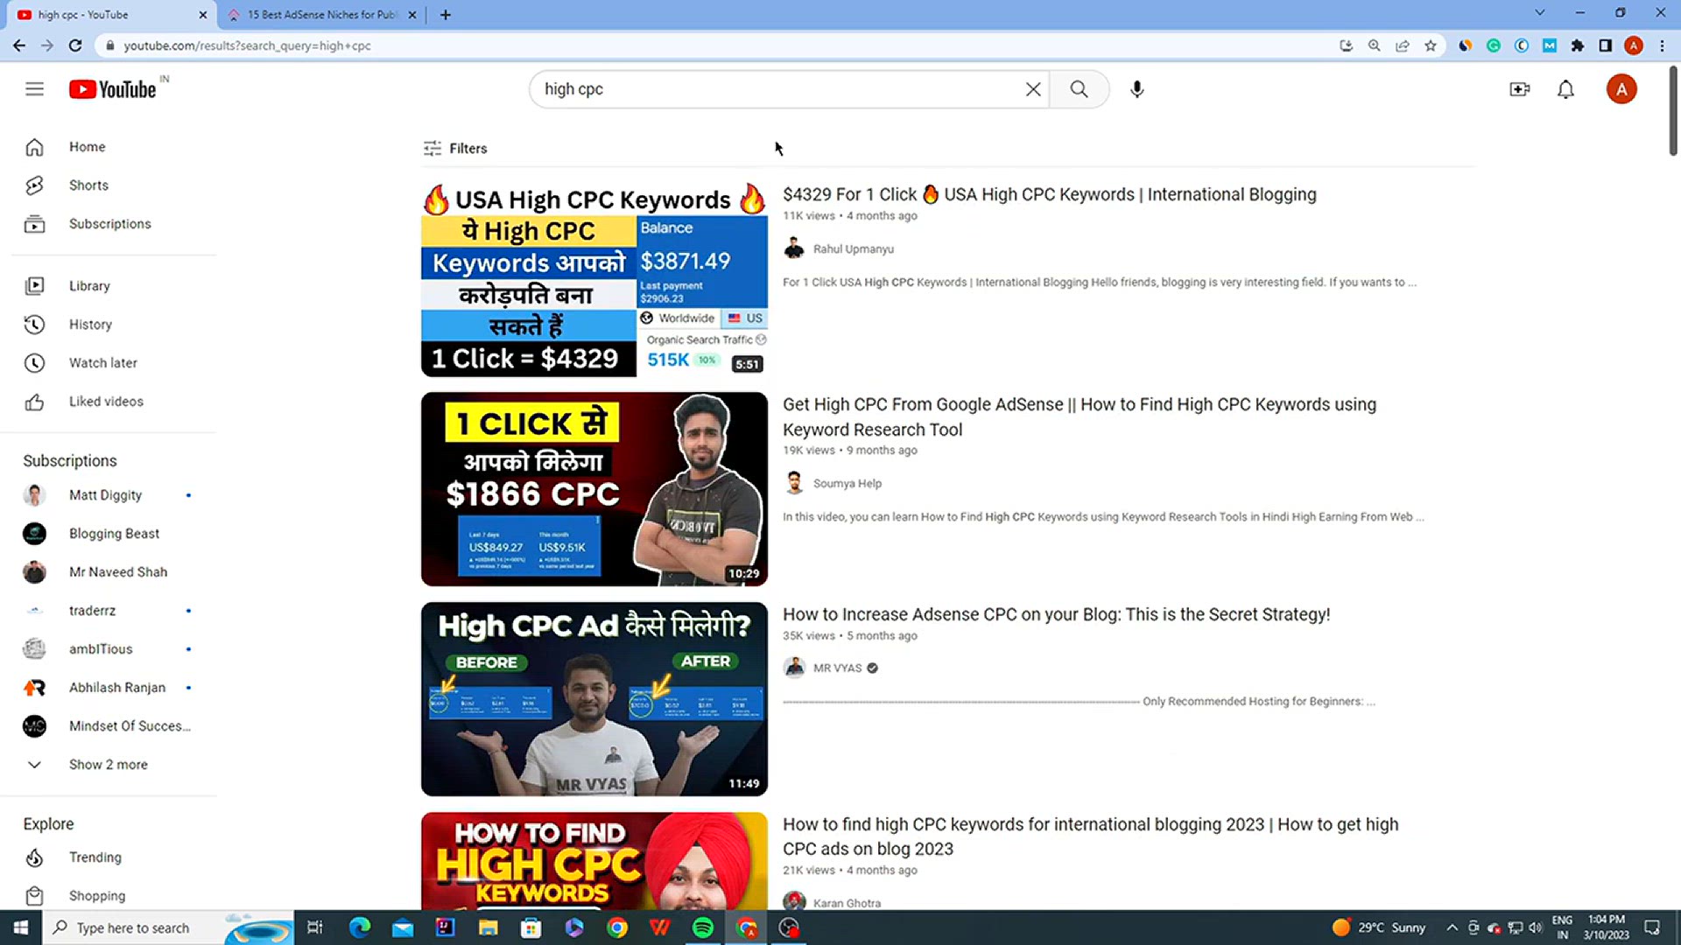
Task: Open How to find high CPC keywords title
Action: (1091, 836)
